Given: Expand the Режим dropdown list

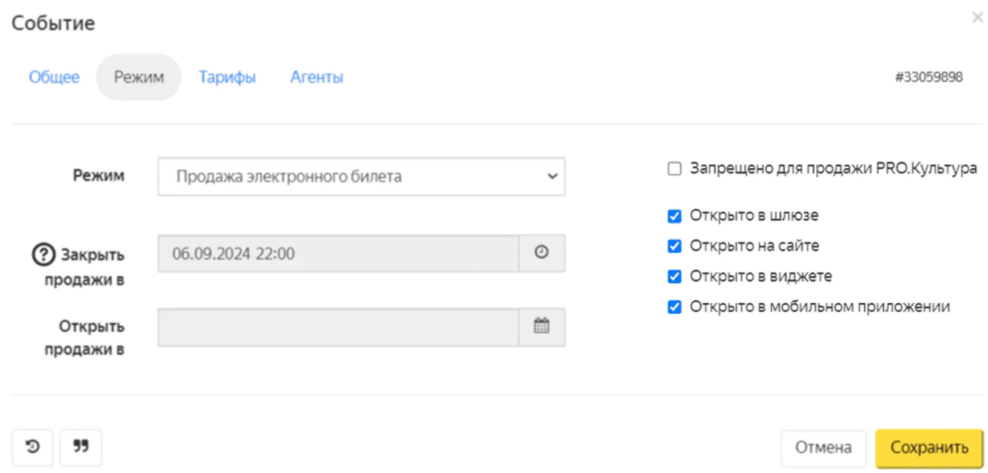Looking at the screenshot, I should pos(361,177).
